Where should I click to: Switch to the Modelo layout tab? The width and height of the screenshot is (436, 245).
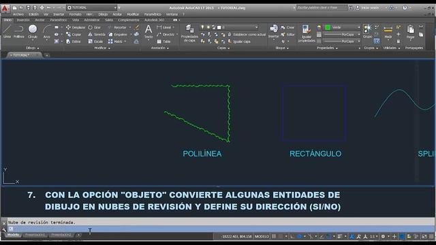(13, 235)
